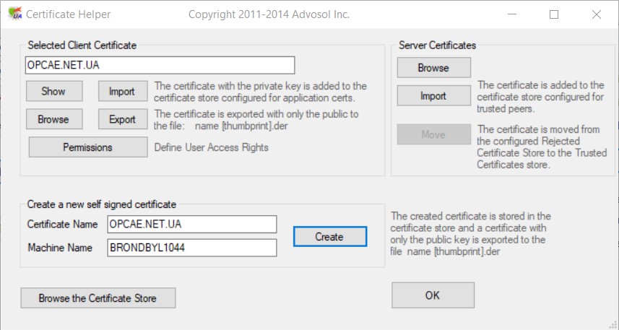The width and height of the screenshot is (619, 330).
Task: Open the Permissions dialog
Action: point(88,147)
